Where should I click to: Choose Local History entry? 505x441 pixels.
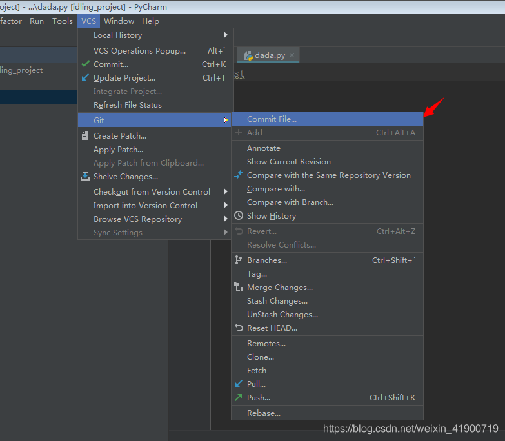coord(155,35)
